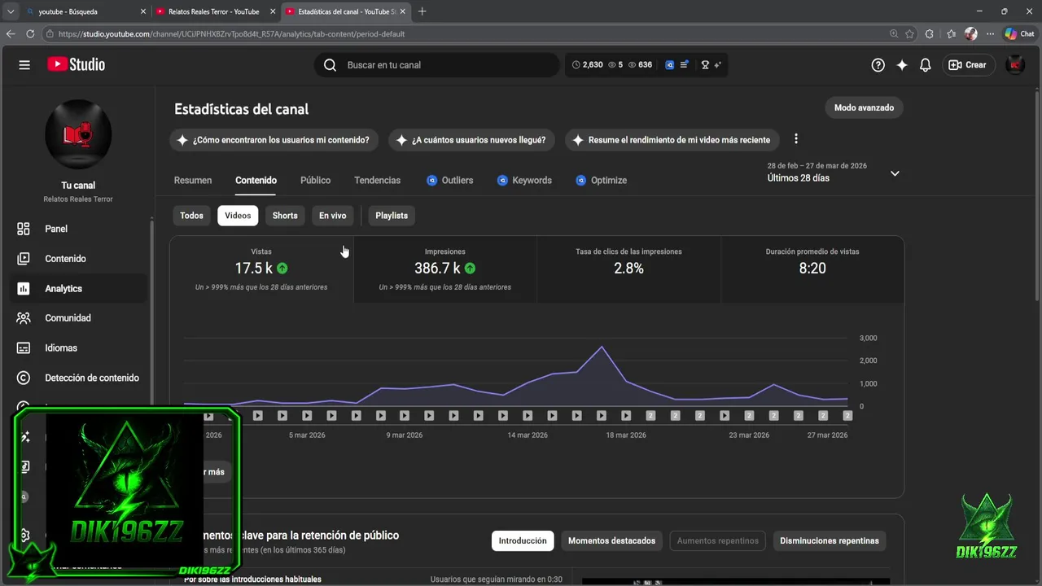Select the Impresiones 386.7 k metric card

coord(445,269)
